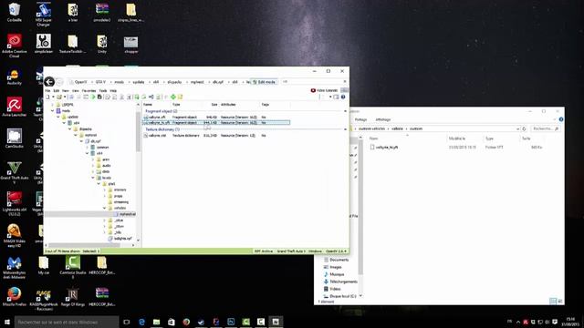This screenshot has height=328, width=584.
Task: Open the Help menu in OpenIV
Action: click(113, 91)
